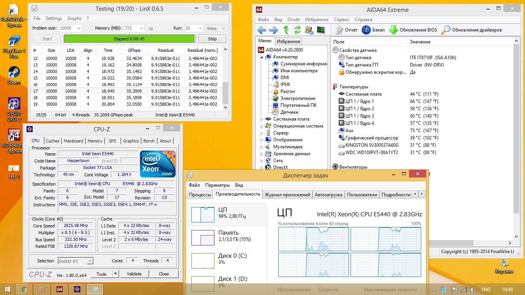Click the Tools dropdown arrow in CPU-Z
The image size is (525, 295).
(115, 274)
